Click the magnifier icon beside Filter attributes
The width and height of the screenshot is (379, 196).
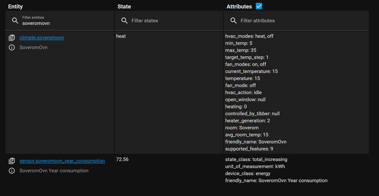(233, 20)
